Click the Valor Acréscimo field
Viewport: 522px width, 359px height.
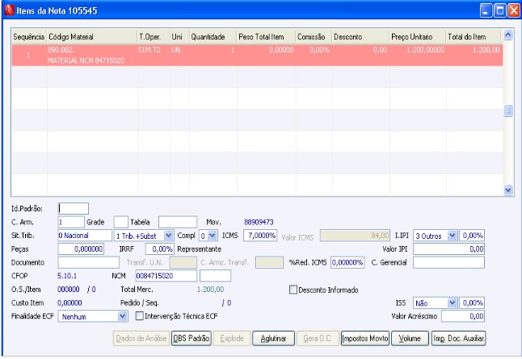pyautogui.click(x=463, y=316)
